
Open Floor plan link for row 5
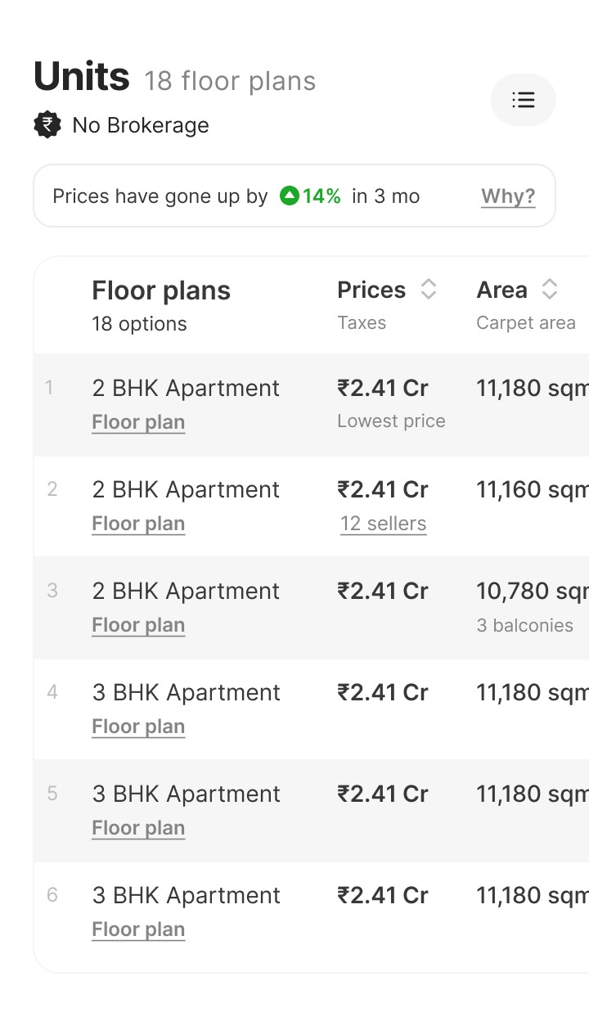click(138, 828)
